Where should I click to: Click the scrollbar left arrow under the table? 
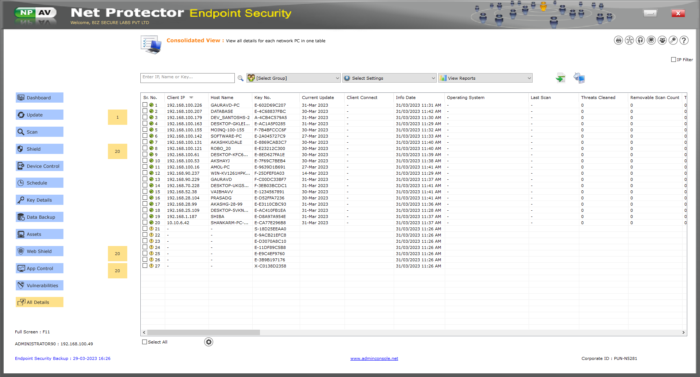pyautogui.click(x=144, y=333)
